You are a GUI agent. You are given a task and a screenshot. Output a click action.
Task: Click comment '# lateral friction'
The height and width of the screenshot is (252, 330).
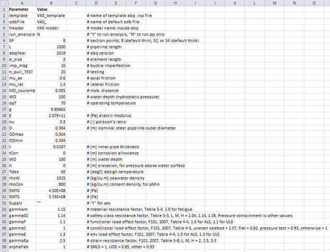click(x=103, y=84)
